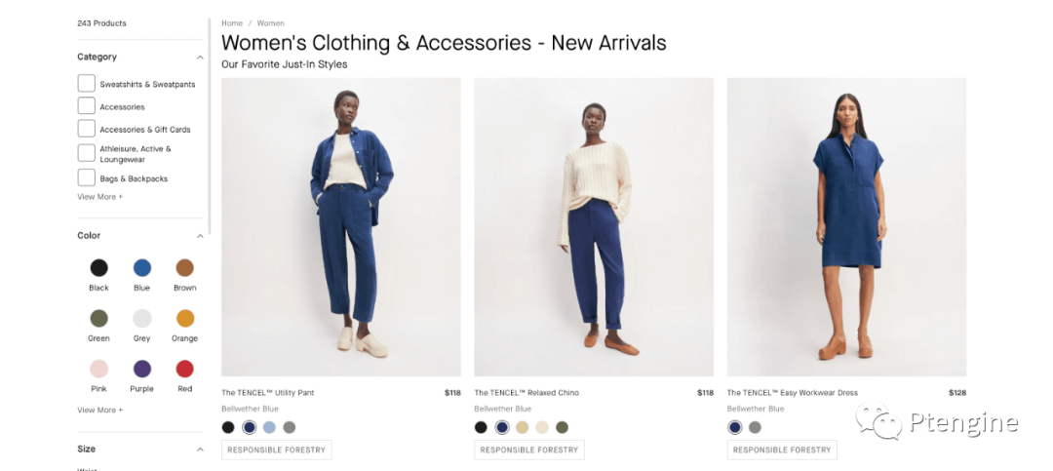Viewport: 1053px width, 471px height.
Task: Toggle the Size filter section arrow
Action: 200,449
